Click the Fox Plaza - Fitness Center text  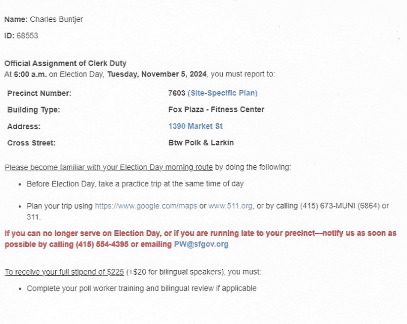216,109
